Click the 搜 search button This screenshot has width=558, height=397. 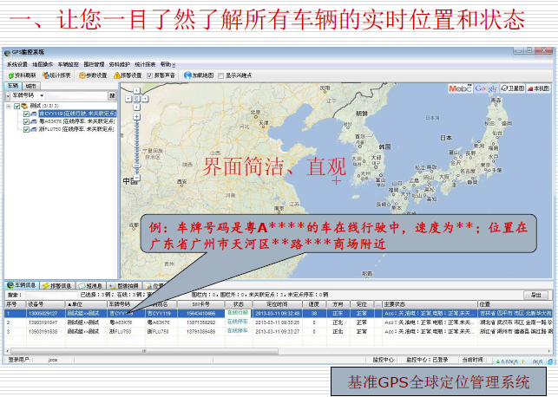(113, 95)
